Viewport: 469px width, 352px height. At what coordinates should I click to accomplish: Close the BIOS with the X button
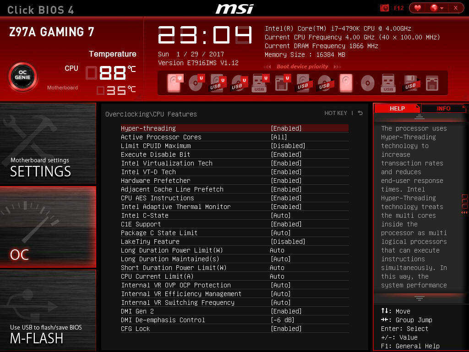pyautogui.click(x=456, y=8)
